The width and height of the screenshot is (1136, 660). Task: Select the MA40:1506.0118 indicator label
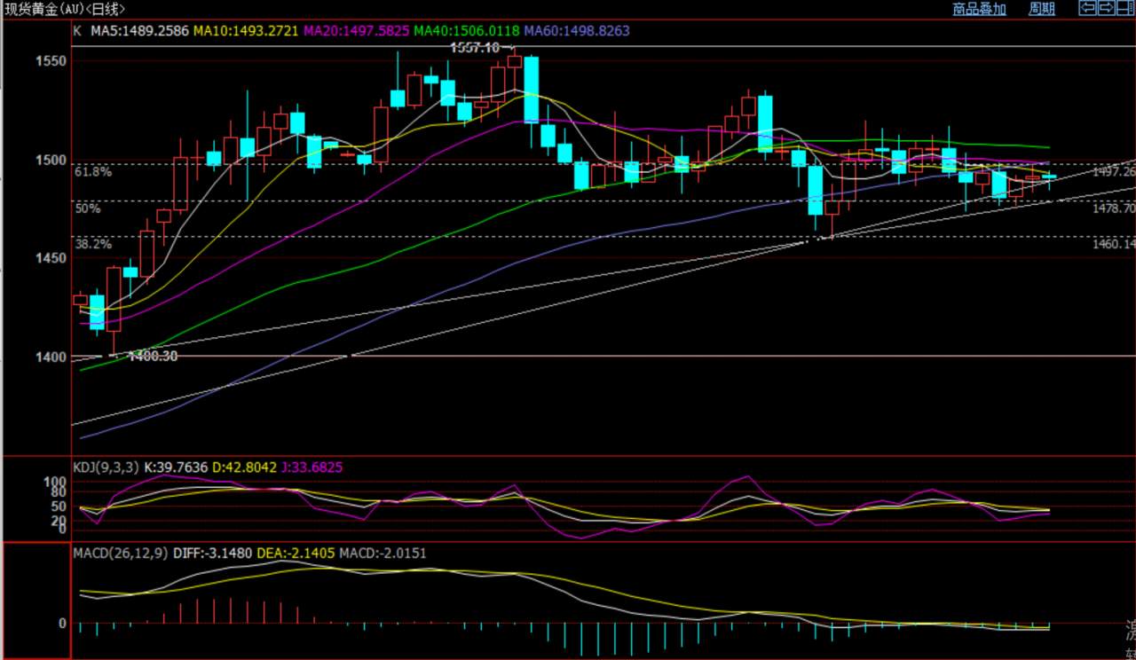[467, 30]
